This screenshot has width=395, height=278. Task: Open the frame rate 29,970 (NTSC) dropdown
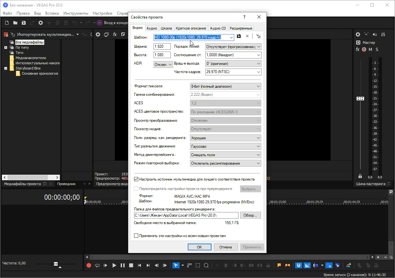click(233, 72)
